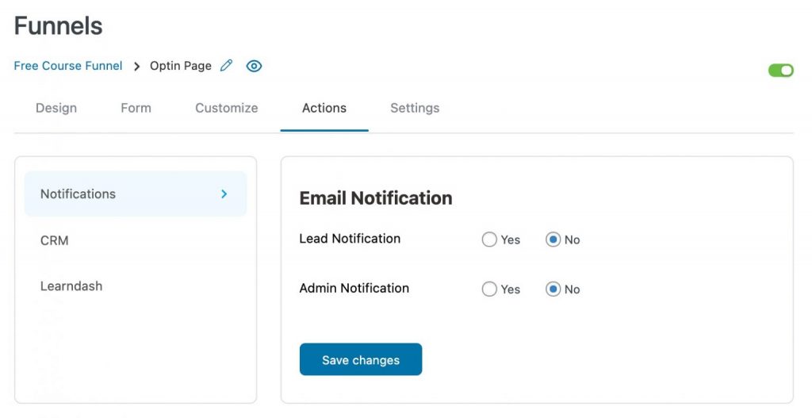This screenshot has height=418, width=812.
Task: Select Yes for Admin Notification
Action: 489,289
